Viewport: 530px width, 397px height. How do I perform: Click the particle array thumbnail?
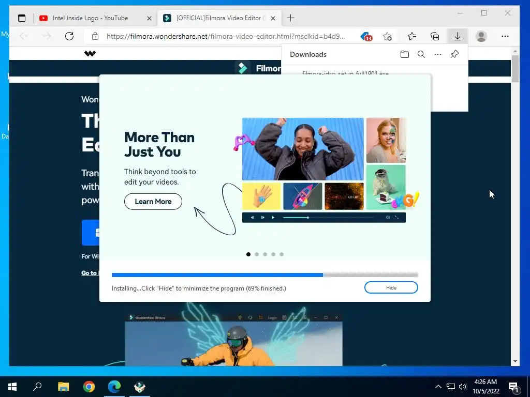(x=344, y=196)
